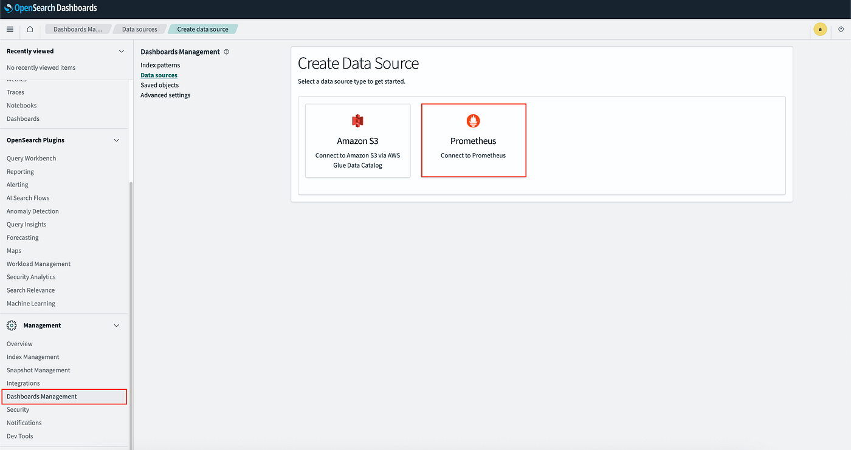This screenshot has height=450, width=851.
Task: Open Security below Dashboards Management
Action: [18, 410]
